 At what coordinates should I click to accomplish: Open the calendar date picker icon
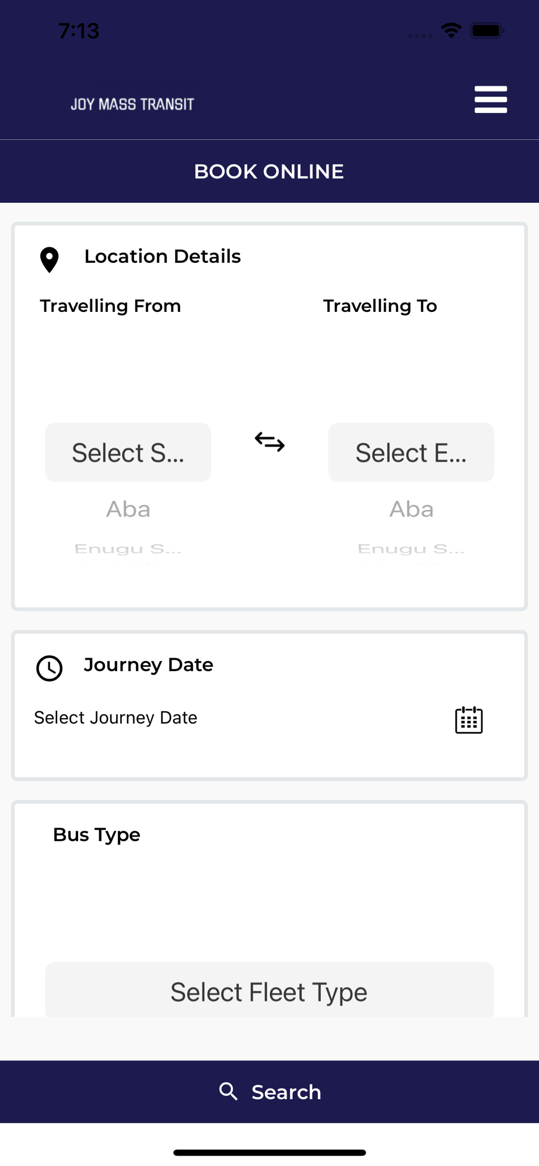(468, 720)
